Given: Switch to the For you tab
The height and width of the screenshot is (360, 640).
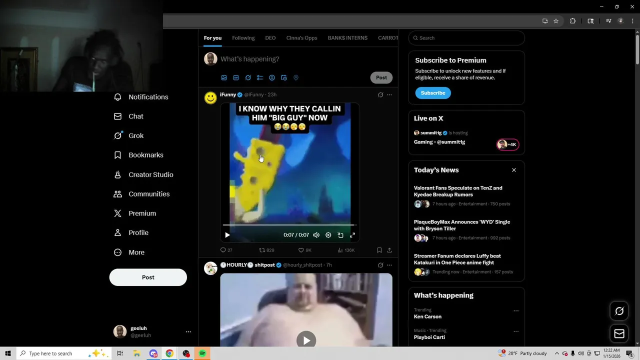Looking at the screenshot, I should click(x=212, y=38).
